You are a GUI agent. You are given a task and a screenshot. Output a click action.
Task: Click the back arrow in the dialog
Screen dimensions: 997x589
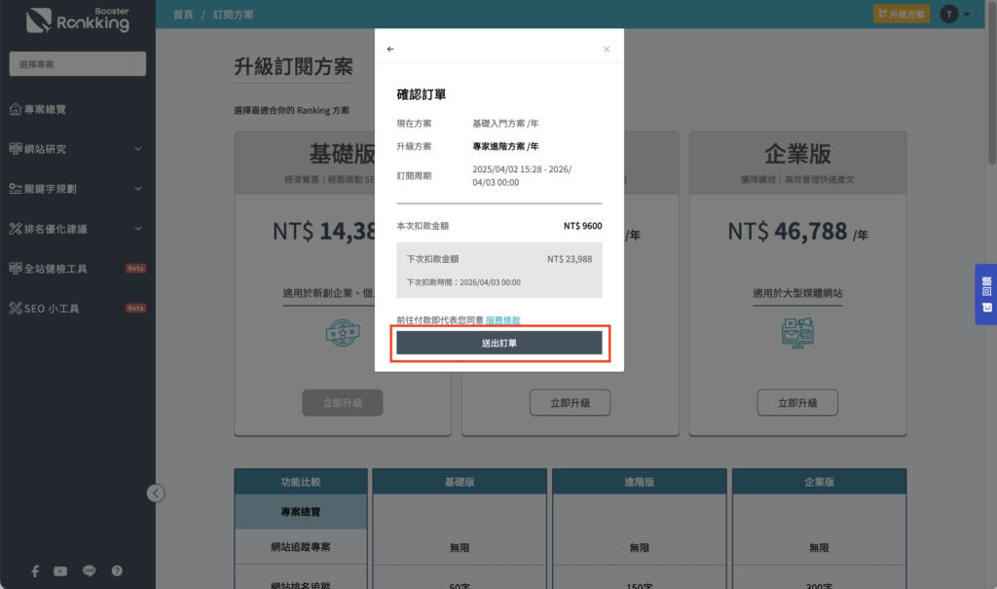point(390,49)
